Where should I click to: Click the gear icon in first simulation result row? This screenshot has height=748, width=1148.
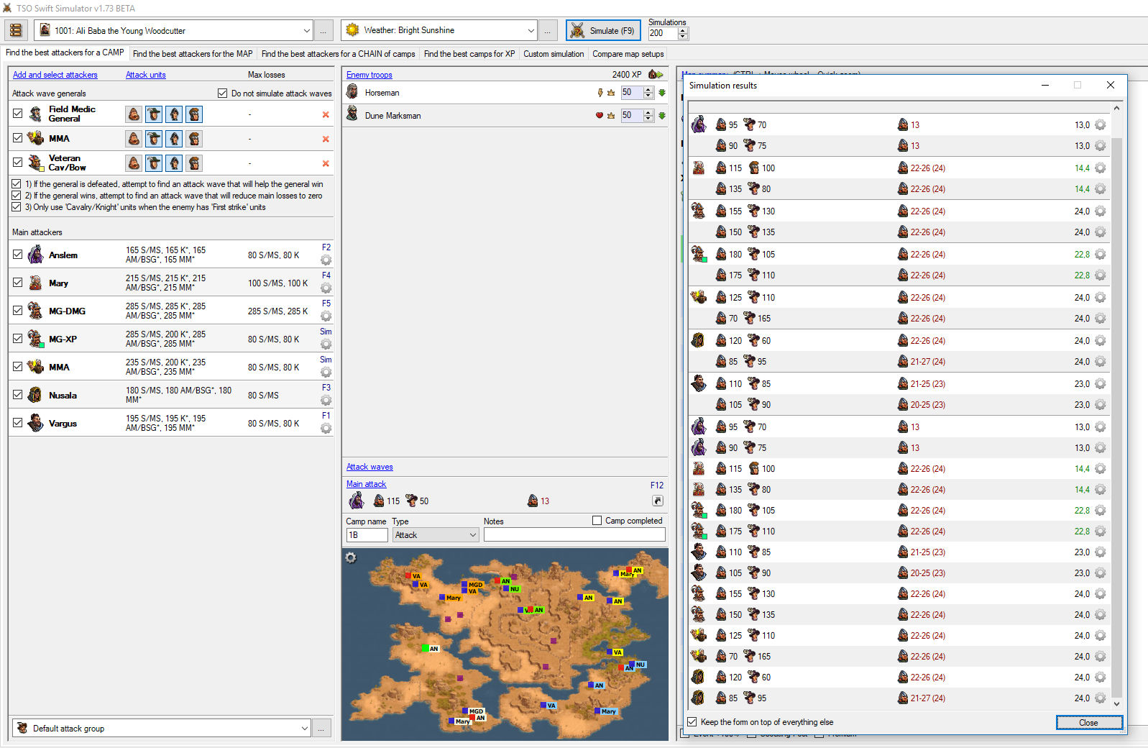click(1100, 125)
